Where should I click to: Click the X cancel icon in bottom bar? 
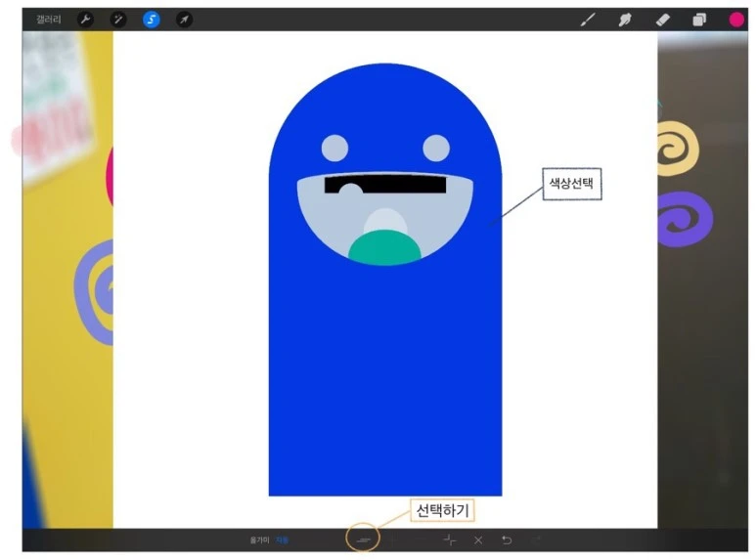[478, 540]
